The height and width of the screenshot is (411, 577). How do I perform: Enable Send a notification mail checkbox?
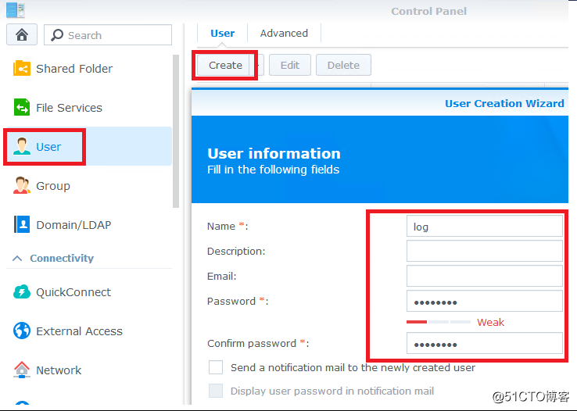click(216, 367)
